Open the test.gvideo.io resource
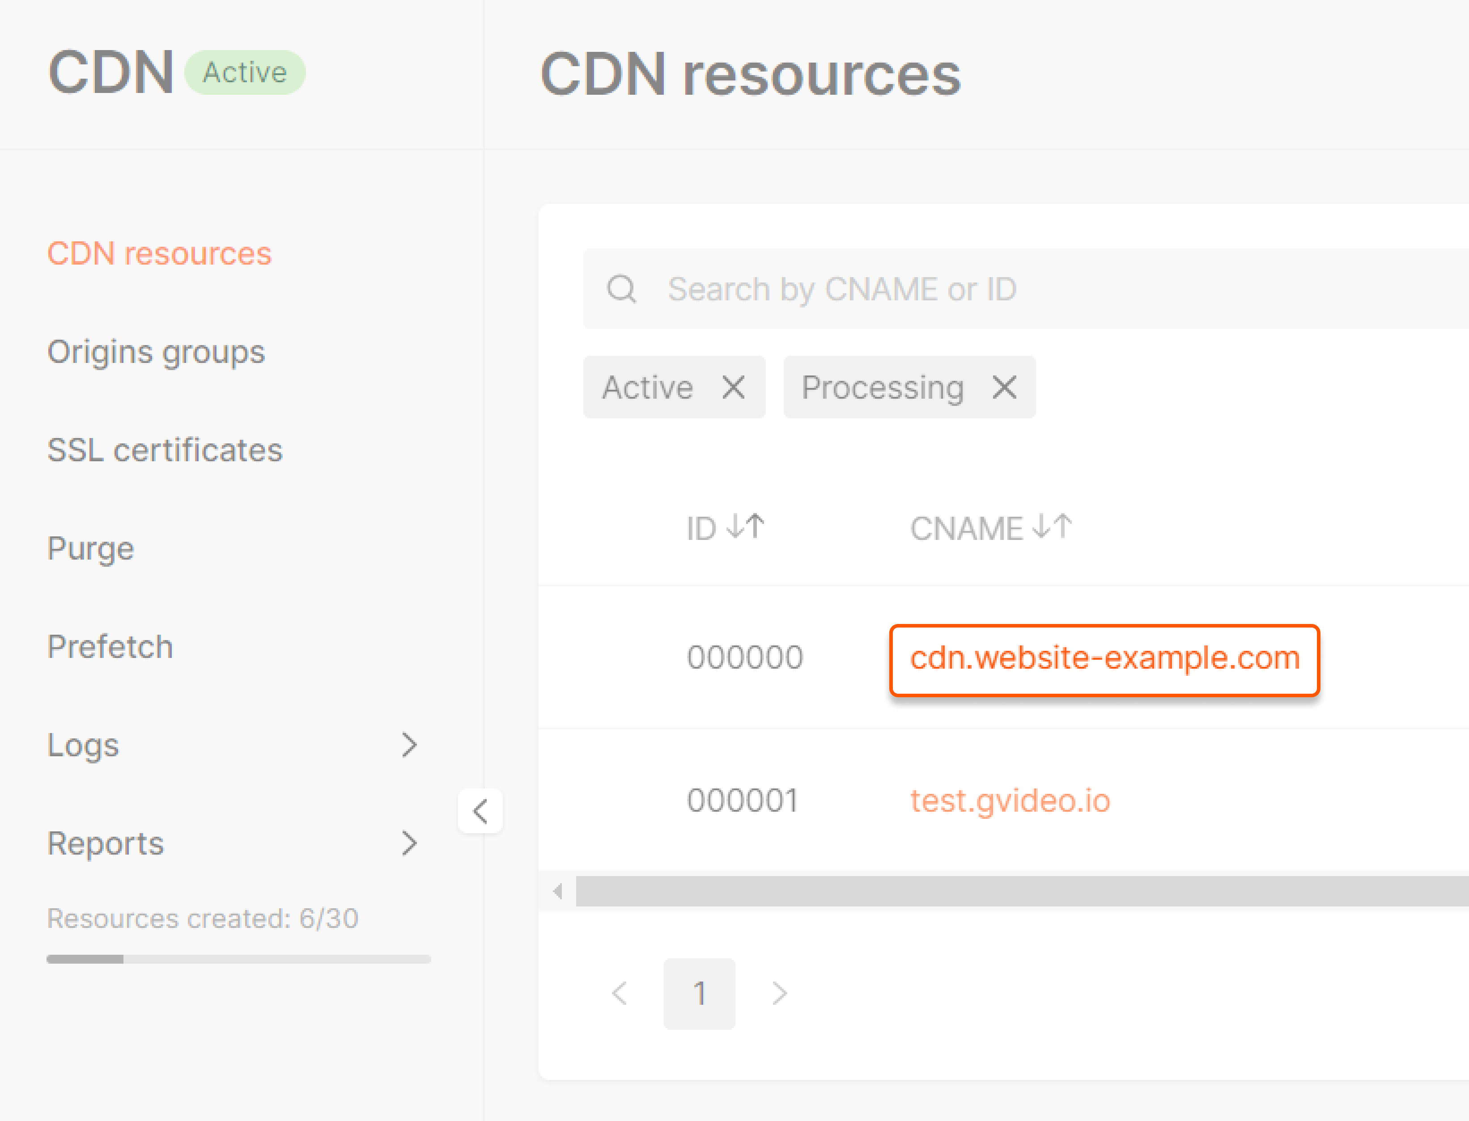 coord(1010,800)
